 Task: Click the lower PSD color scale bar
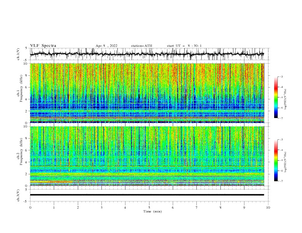(x=276, y=160)
